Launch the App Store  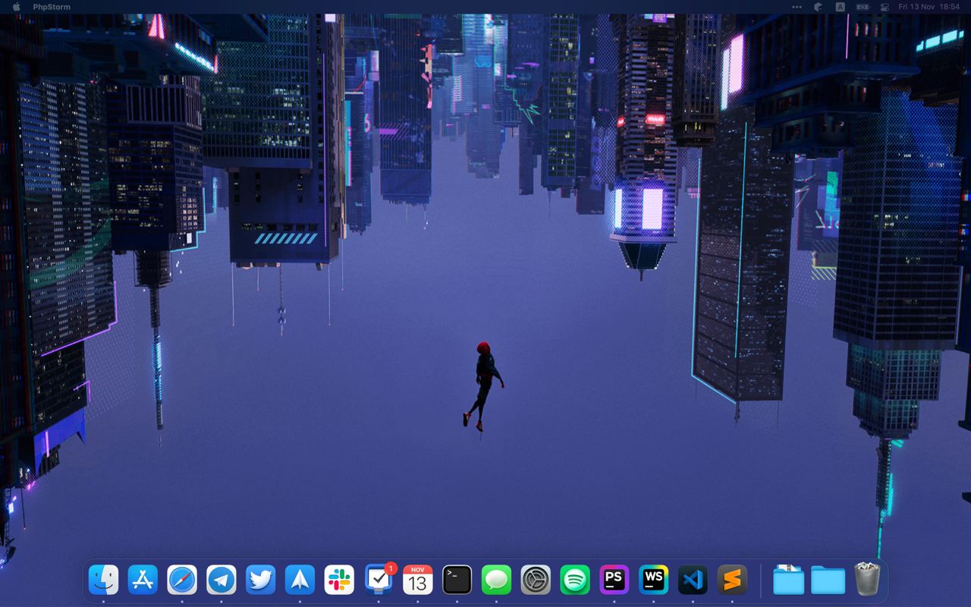click(x=143, y=580)
